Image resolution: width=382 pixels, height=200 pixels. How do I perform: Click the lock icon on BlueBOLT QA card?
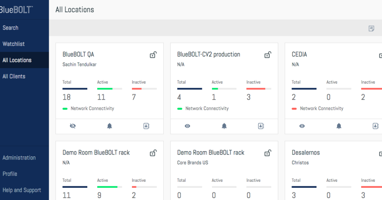(x=153, y=55)
